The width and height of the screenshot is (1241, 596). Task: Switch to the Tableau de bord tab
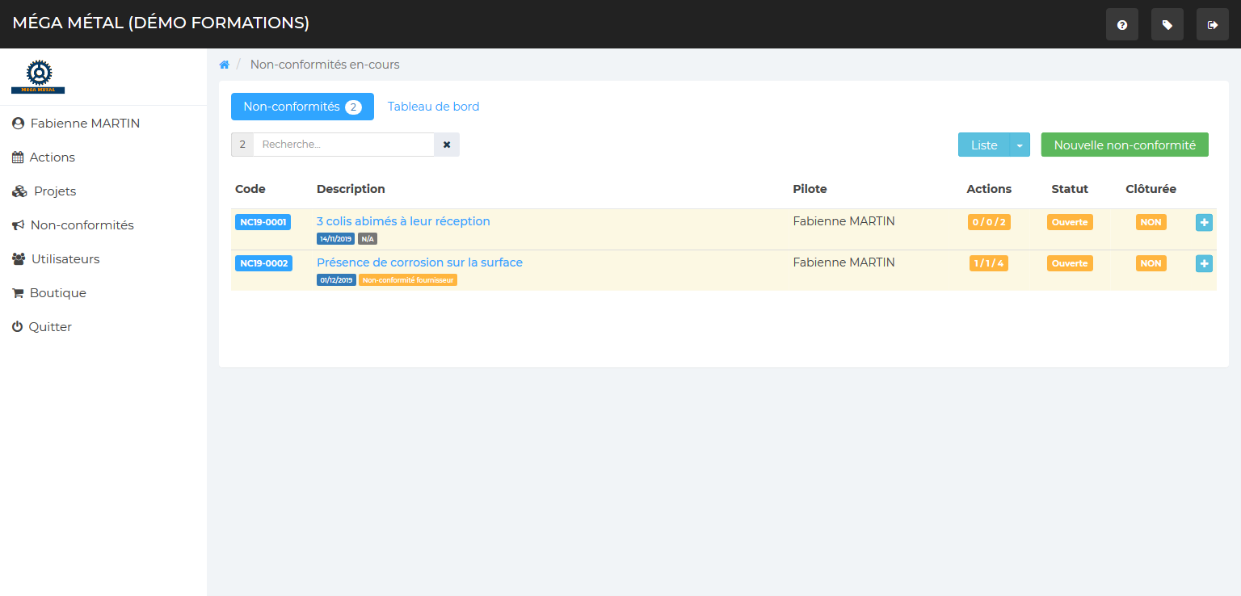click(433, 107)
